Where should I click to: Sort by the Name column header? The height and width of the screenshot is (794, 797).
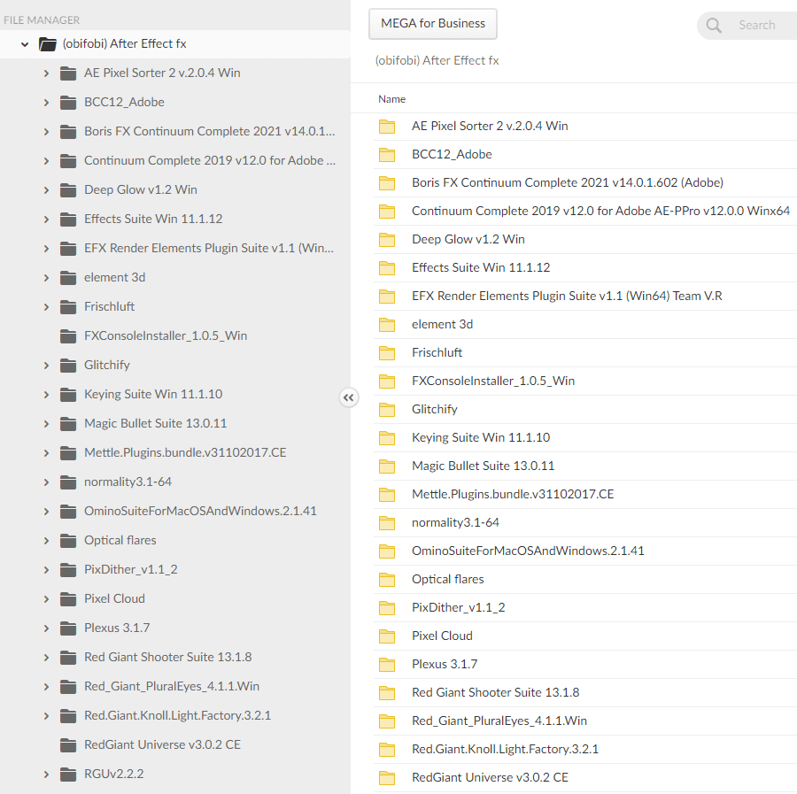(392, 99)
